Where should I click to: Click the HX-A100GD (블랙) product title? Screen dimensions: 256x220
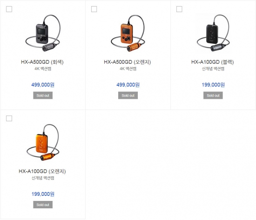click(x=213, y=62)
